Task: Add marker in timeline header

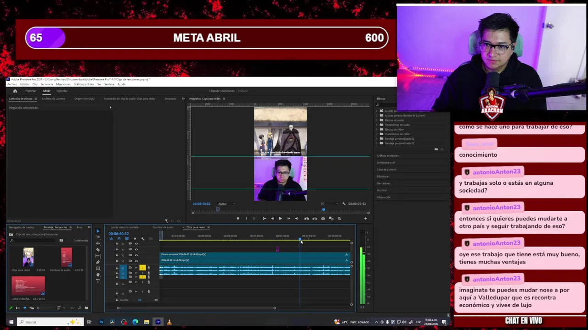Action: pos(135,239)
